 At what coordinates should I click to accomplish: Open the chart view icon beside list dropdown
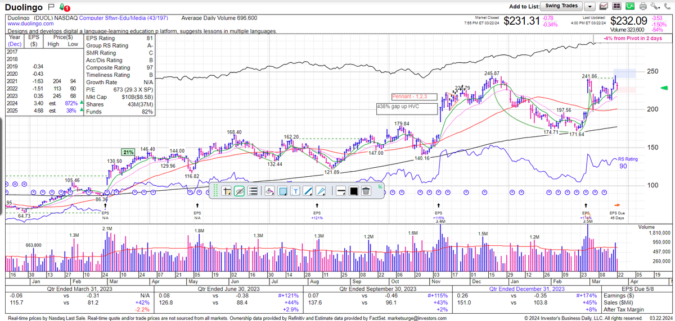coord(604,7)
